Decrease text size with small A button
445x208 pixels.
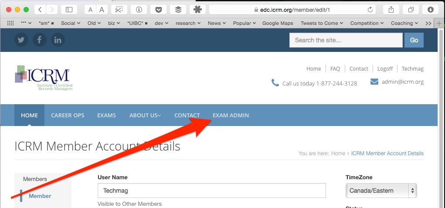90,10
